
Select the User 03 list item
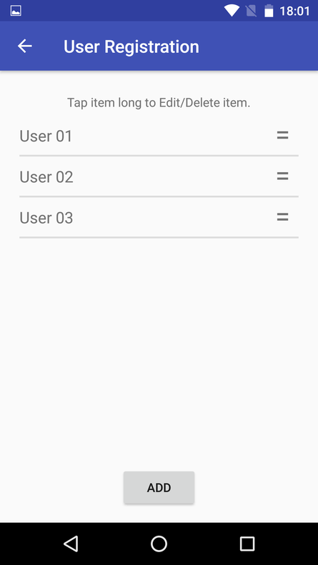tap(159, 217)
